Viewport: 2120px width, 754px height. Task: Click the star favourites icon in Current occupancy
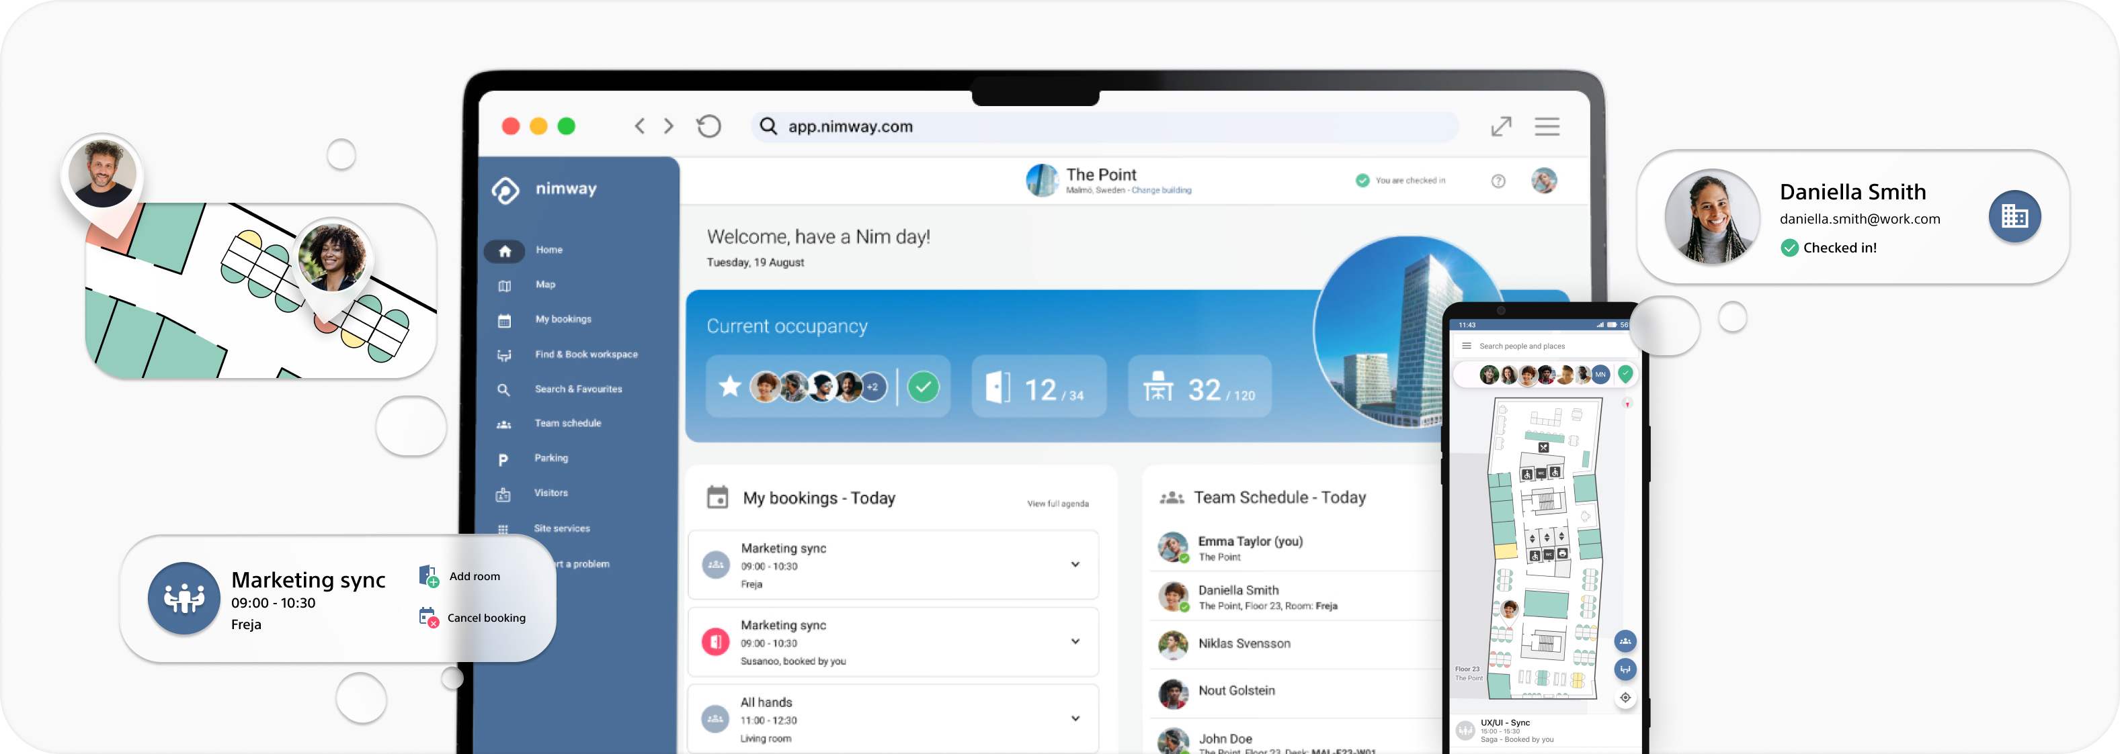tap(729, 385)
